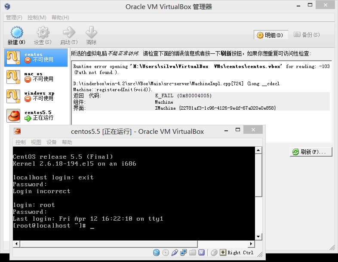Click the optical CD drive status icon
The width and height of the screenshot is (338, 262).
point(166,253)
